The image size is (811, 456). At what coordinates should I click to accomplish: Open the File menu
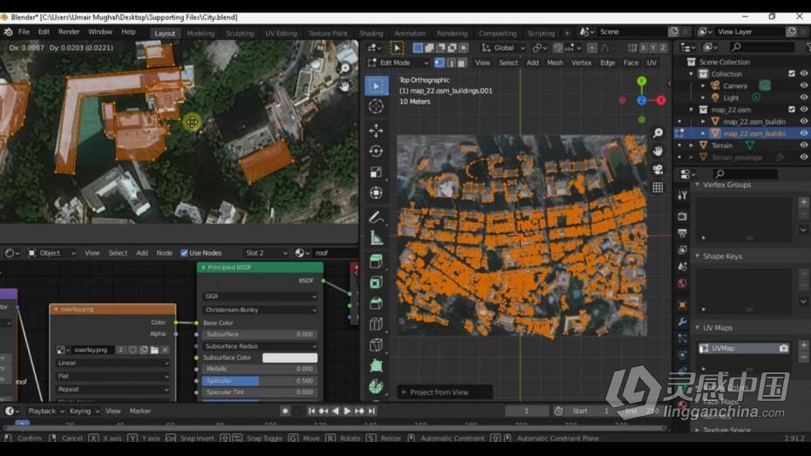tap(24, 32)
